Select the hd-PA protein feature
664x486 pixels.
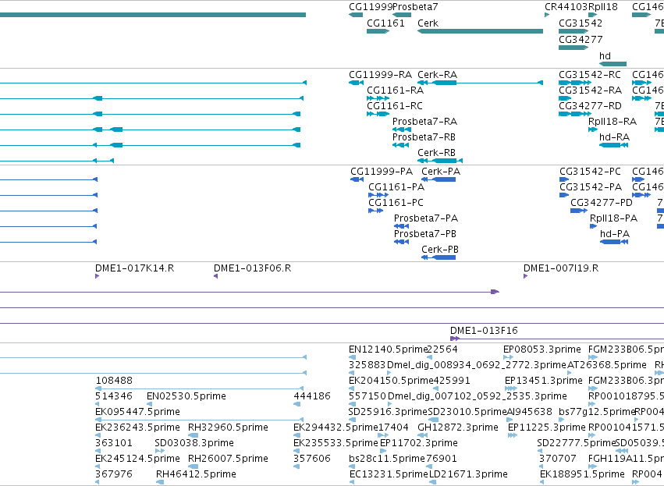point(614,242)
